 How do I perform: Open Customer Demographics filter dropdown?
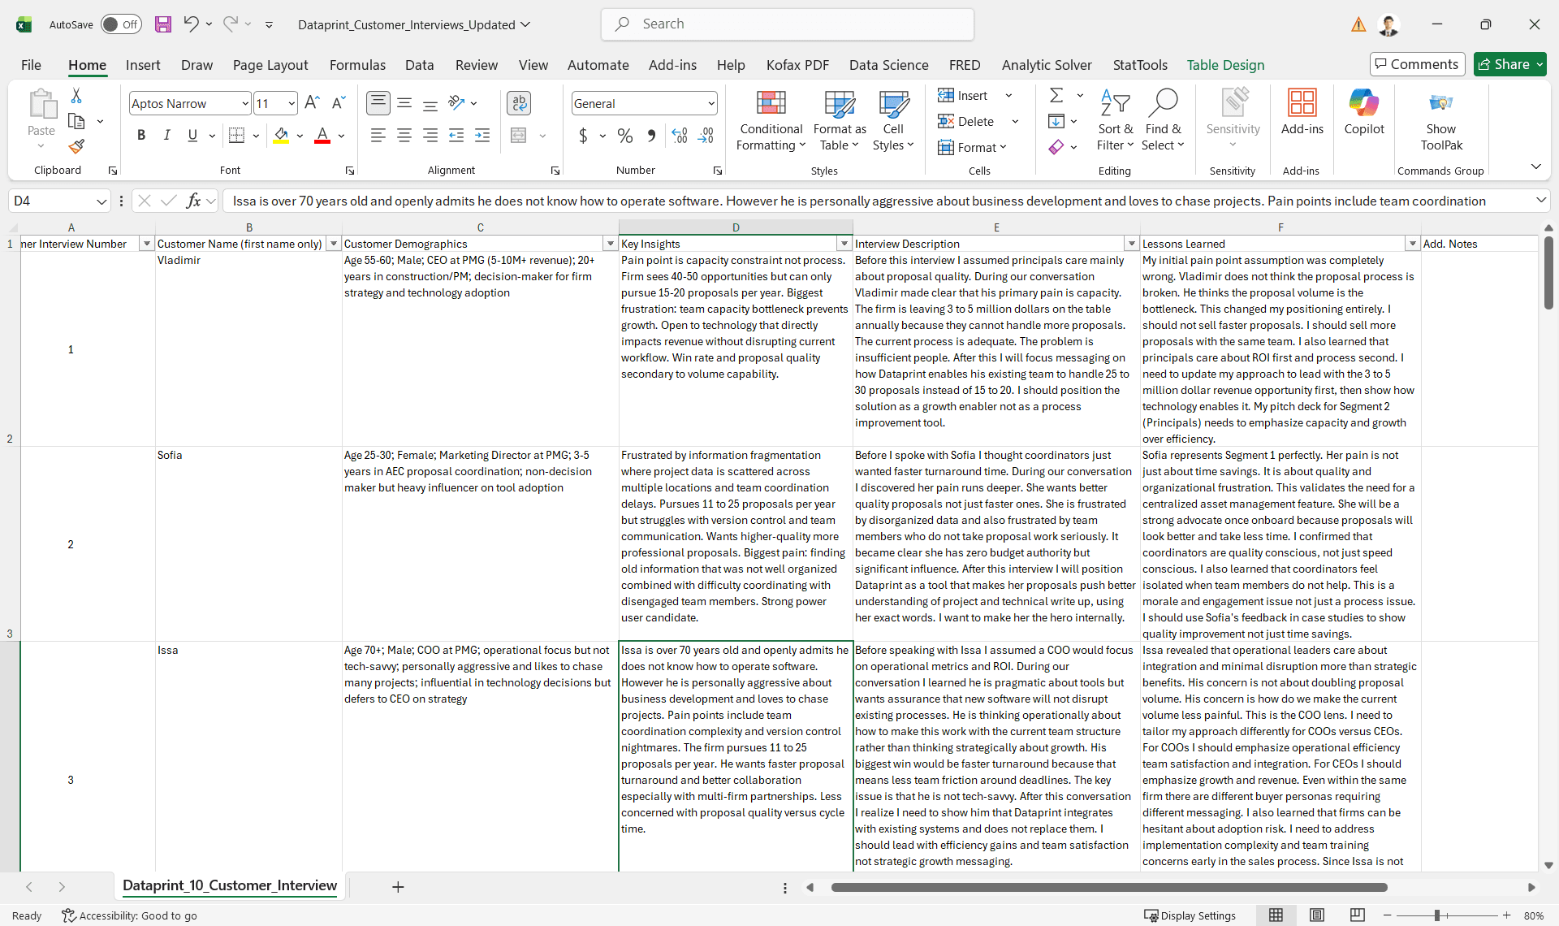pyautogui.click(x=611, y=244)
